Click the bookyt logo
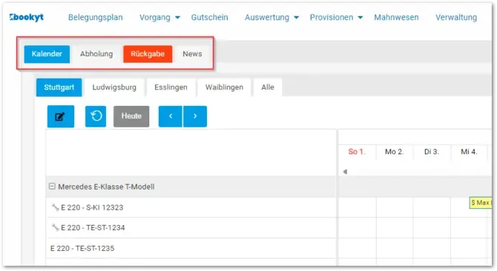The height and width of the screenshot is (271, 497). click(27, 17)
